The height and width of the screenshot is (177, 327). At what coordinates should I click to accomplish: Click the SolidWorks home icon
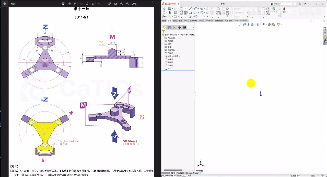coord(164,9)
